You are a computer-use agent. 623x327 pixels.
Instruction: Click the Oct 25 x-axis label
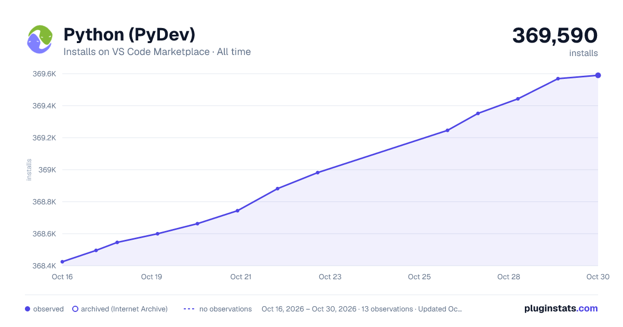419,277
